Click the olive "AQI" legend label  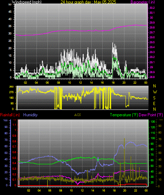tap(77, 115)
